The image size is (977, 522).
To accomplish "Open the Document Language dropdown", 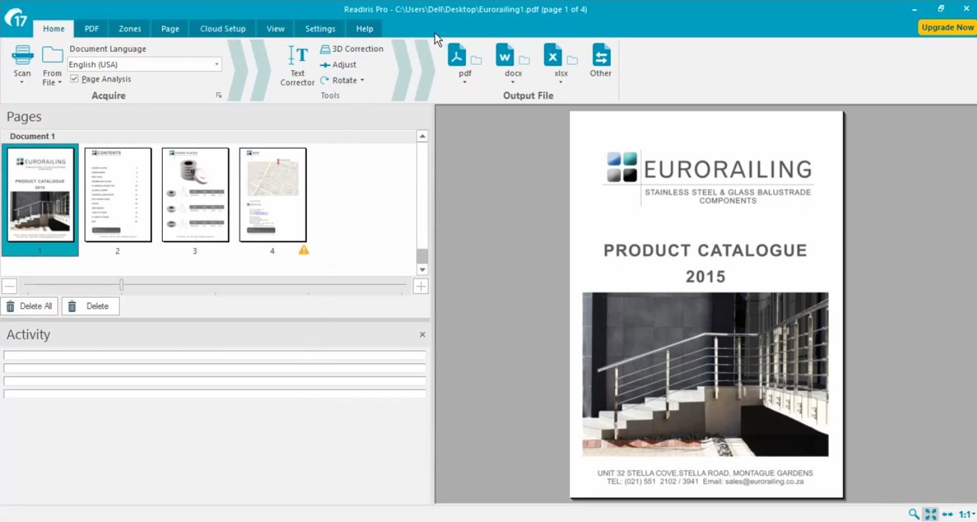I will [x=217, y=64].
